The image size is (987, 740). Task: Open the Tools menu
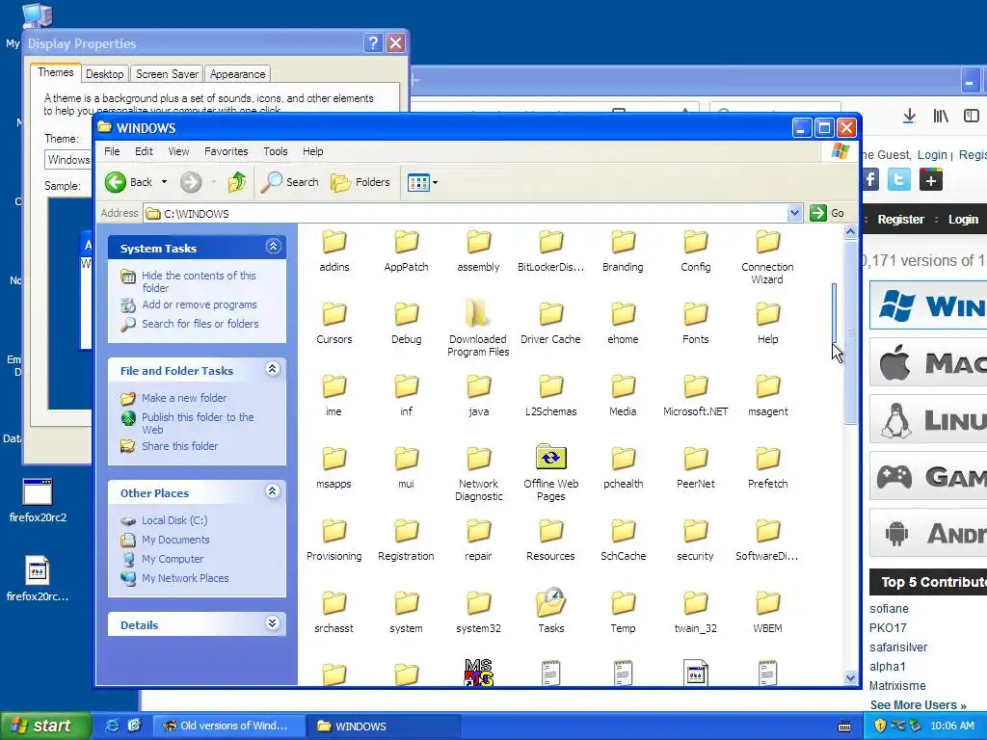click(275, 151)
